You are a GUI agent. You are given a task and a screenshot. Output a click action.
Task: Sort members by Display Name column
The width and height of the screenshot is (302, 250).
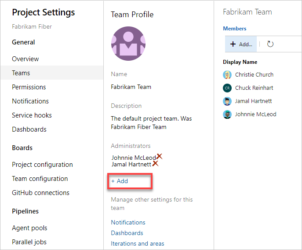(240, 62)
